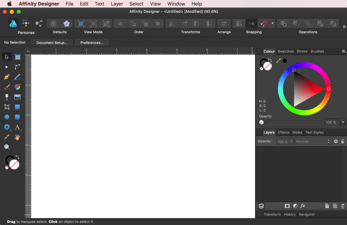Pick the Zoom magnifier tool
The image size is (347, 225).
click(x=7, y=147)
